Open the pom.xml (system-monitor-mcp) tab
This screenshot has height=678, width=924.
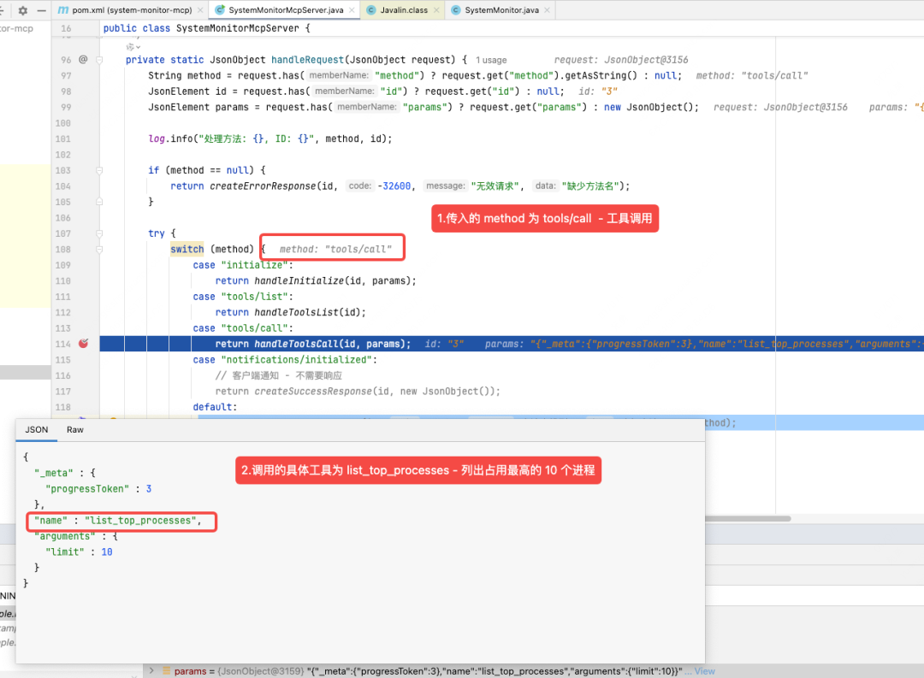coord(128,10)
